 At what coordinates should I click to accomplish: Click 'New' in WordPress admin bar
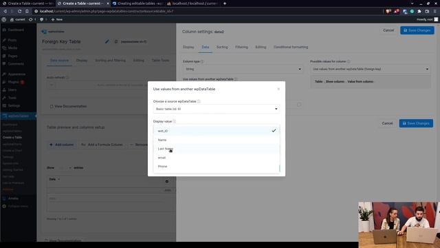(x=57, y=19)
